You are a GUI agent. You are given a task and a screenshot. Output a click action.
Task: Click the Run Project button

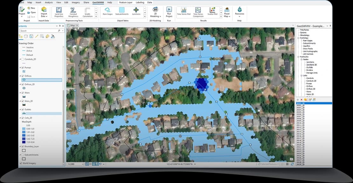point(169,12)
